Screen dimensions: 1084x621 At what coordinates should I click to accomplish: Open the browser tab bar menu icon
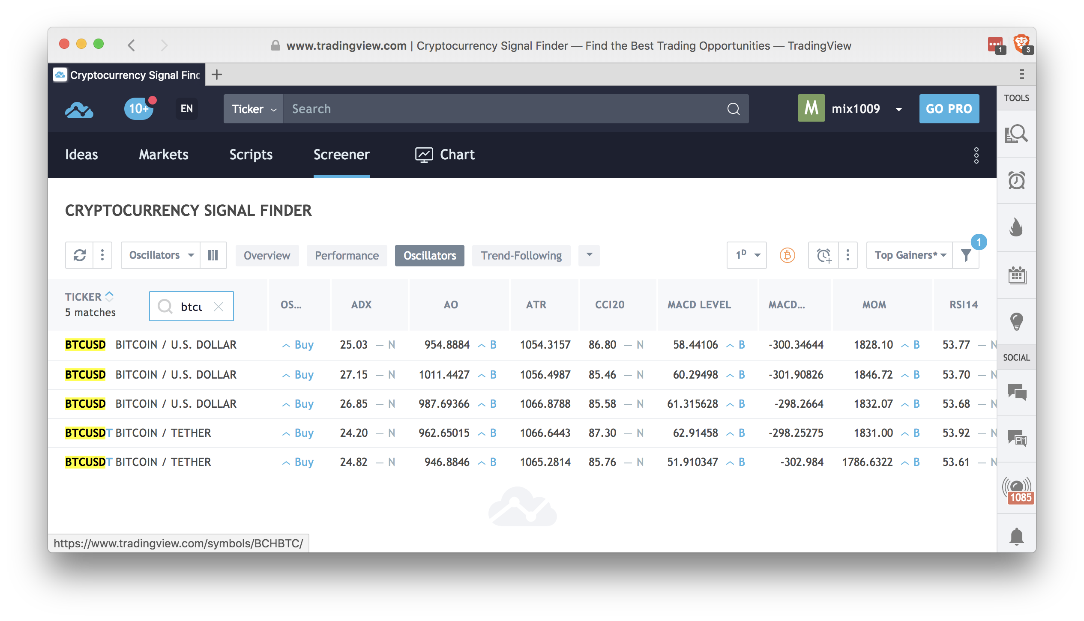pyautogui.click(x=1021, y=74)
